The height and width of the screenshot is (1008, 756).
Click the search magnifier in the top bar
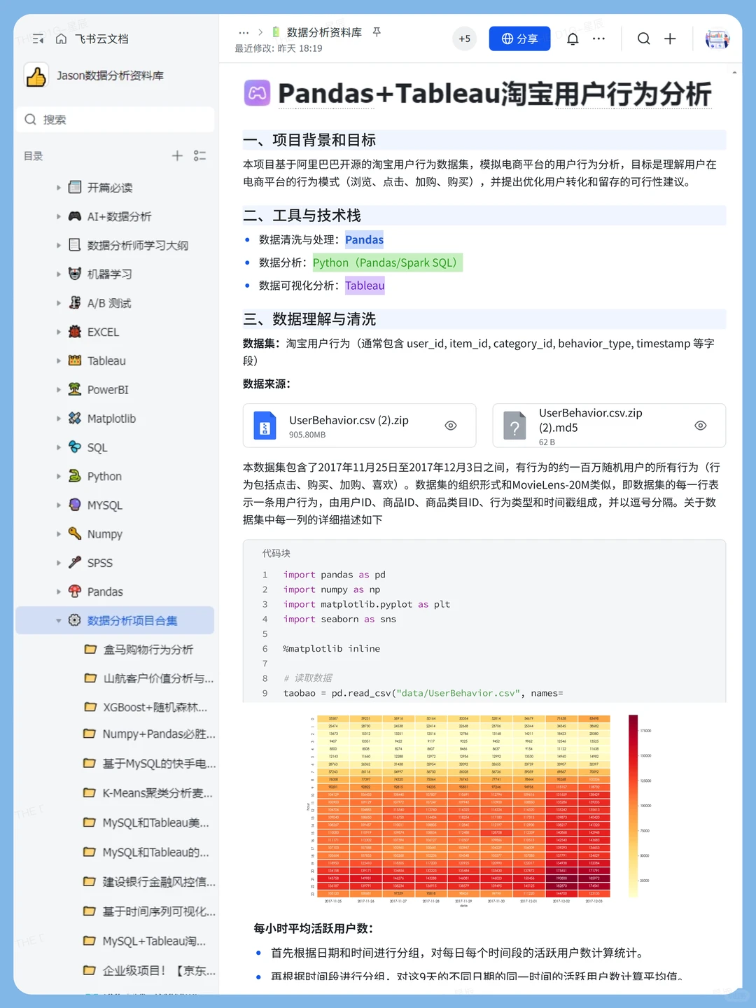pyautogui.click(x=644, y=38)
